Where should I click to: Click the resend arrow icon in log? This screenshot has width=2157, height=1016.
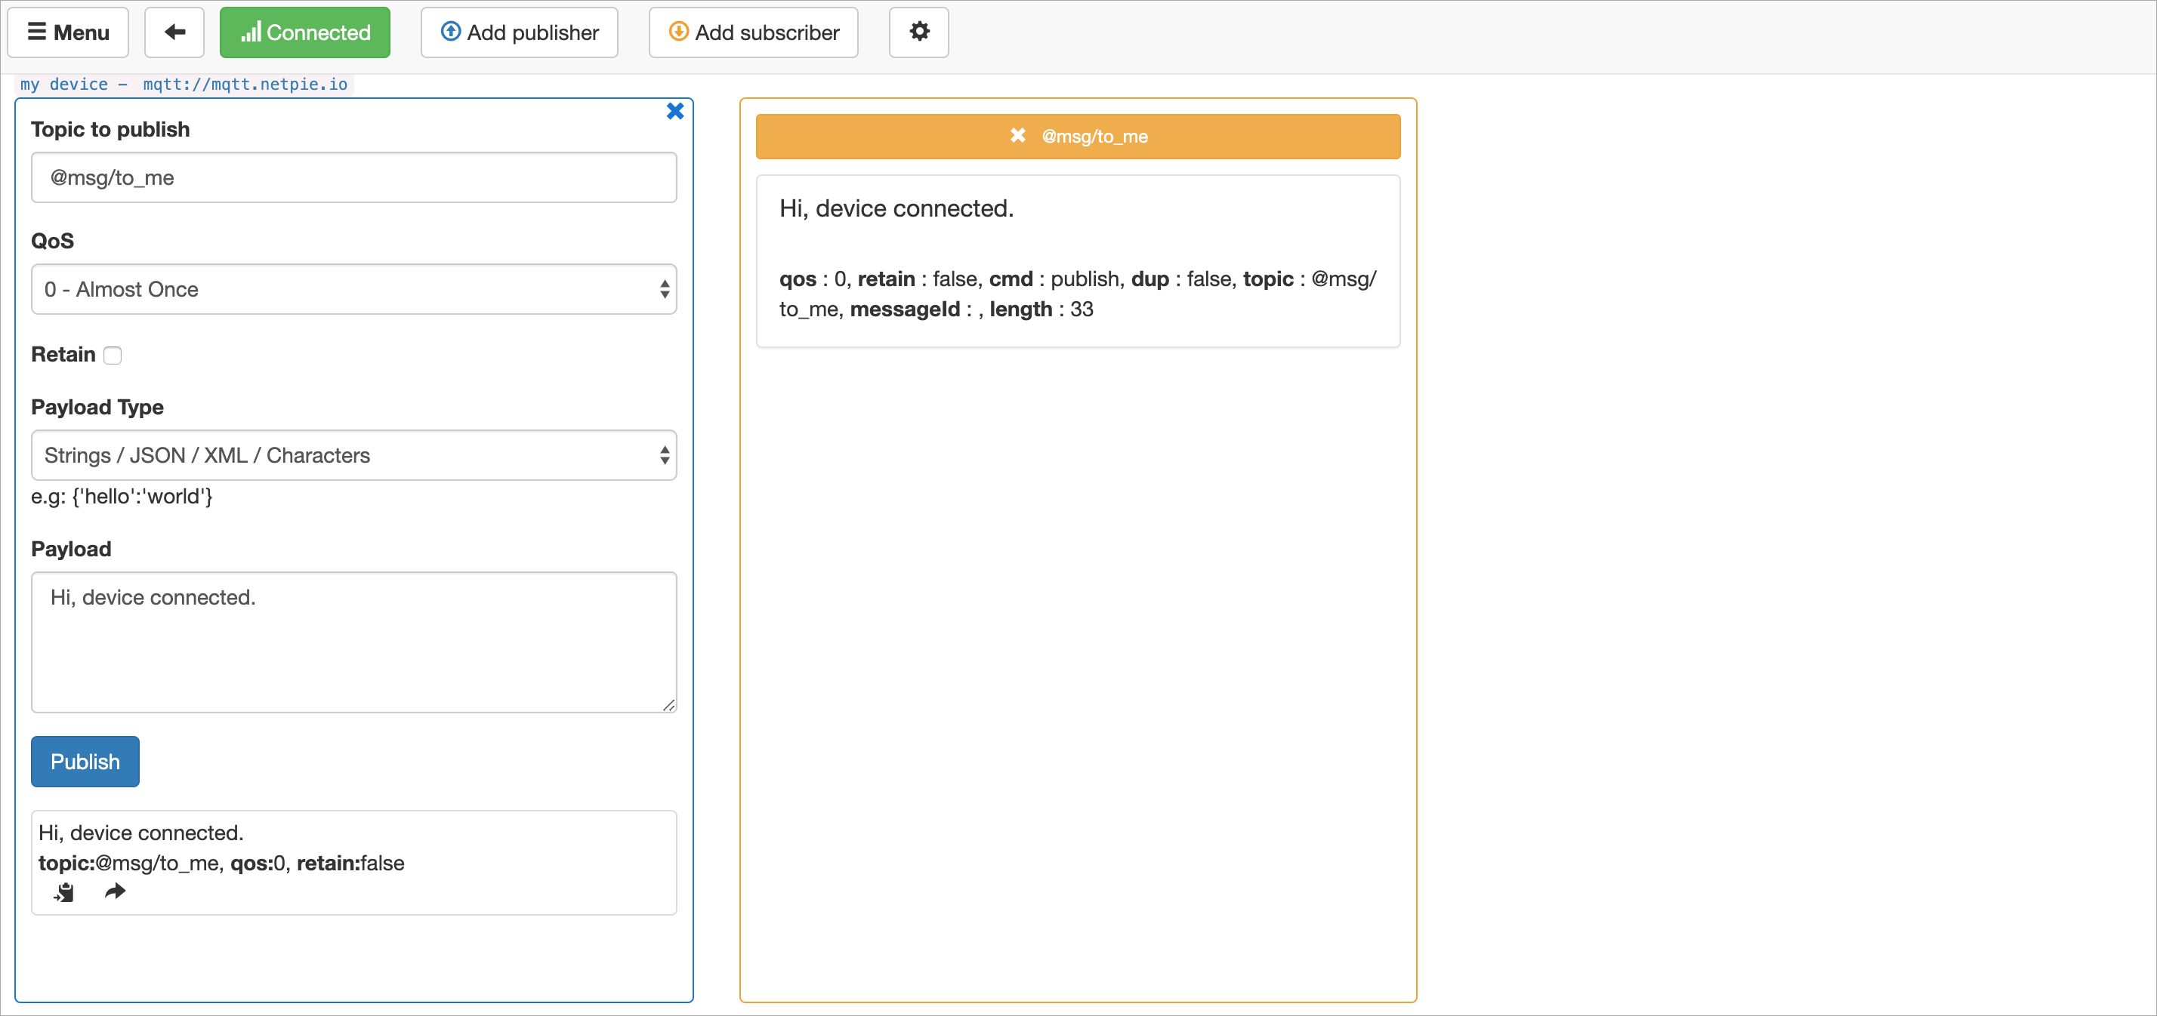point(114,894)
